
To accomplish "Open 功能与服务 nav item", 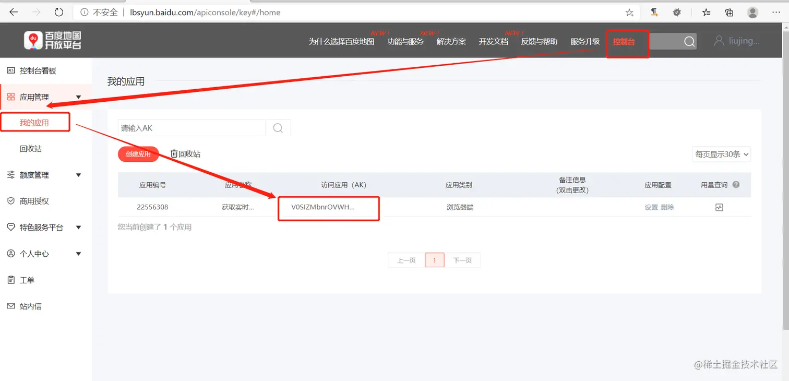I will 405,41.
